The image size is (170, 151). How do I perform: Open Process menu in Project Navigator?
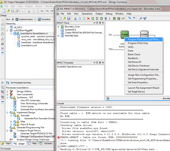tap(49, 6)
